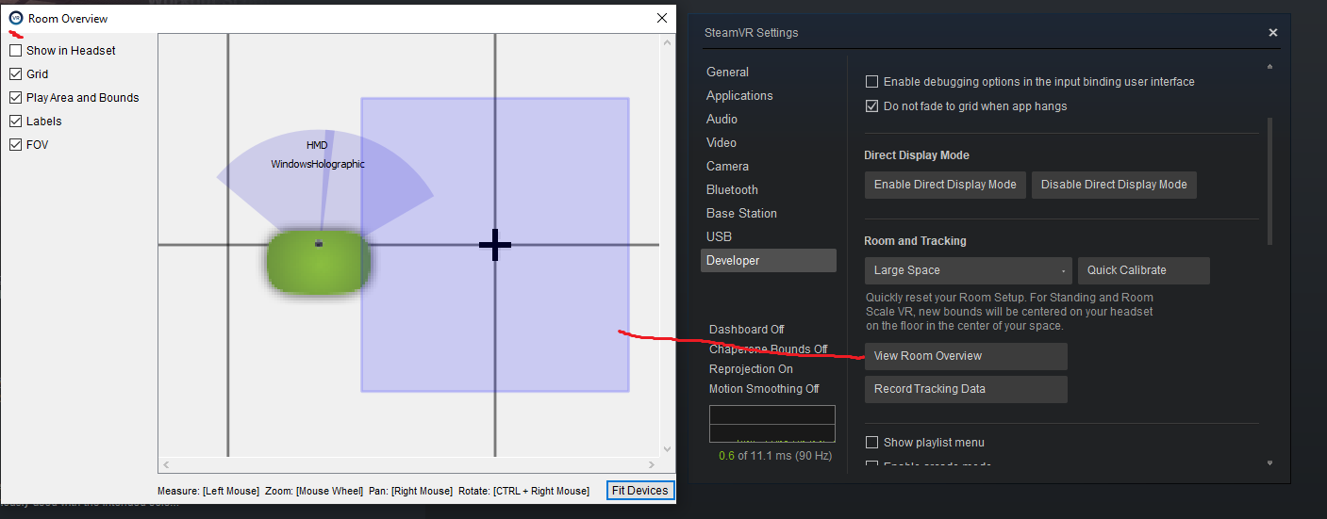Open the Camera settings tab
The image size is (1327, 519).
point(727,166)
